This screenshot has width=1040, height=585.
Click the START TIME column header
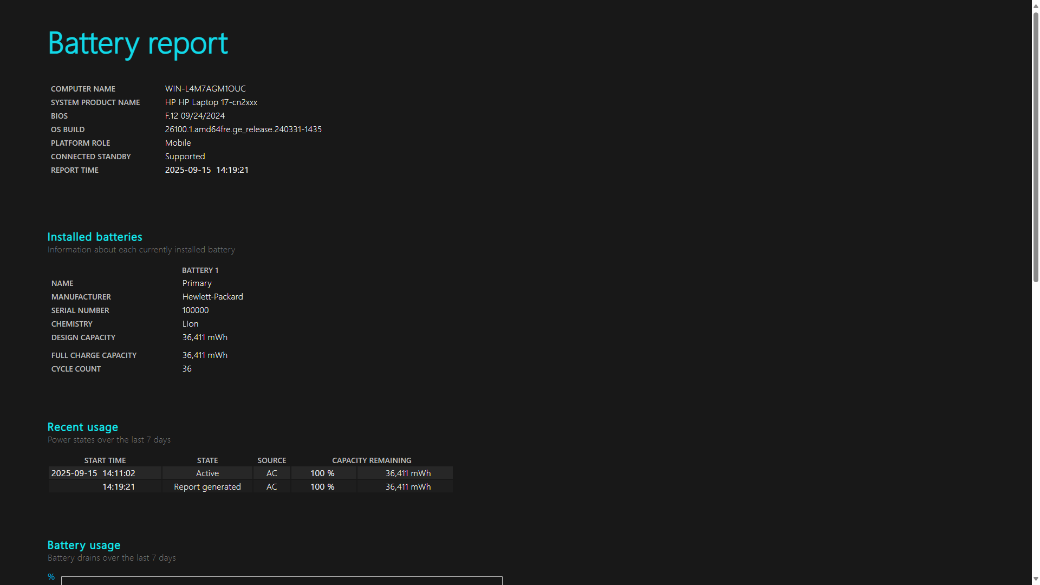[105, 460]
